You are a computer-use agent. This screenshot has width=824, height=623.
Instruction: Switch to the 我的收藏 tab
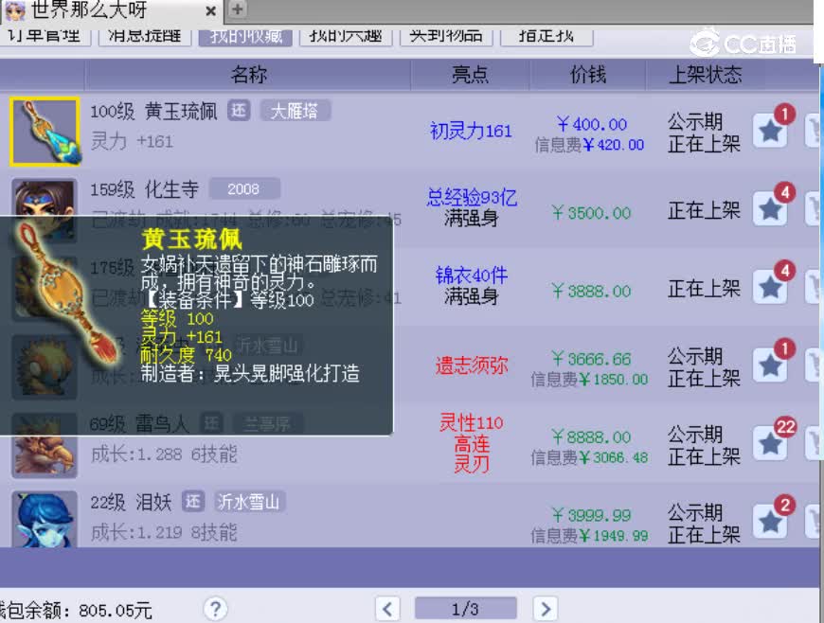245,37
